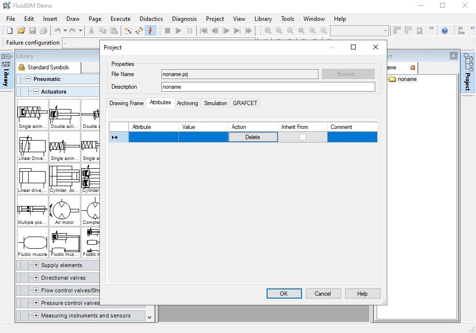The image size is (476, 333).
Task: Click the Delete button in Action column
Action: click(x=253, y=137)
